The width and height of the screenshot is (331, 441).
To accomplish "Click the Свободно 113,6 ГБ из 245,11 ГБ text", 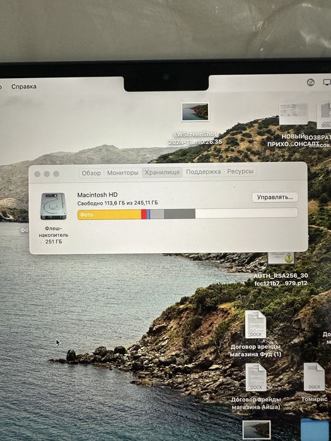I will 118,203.
